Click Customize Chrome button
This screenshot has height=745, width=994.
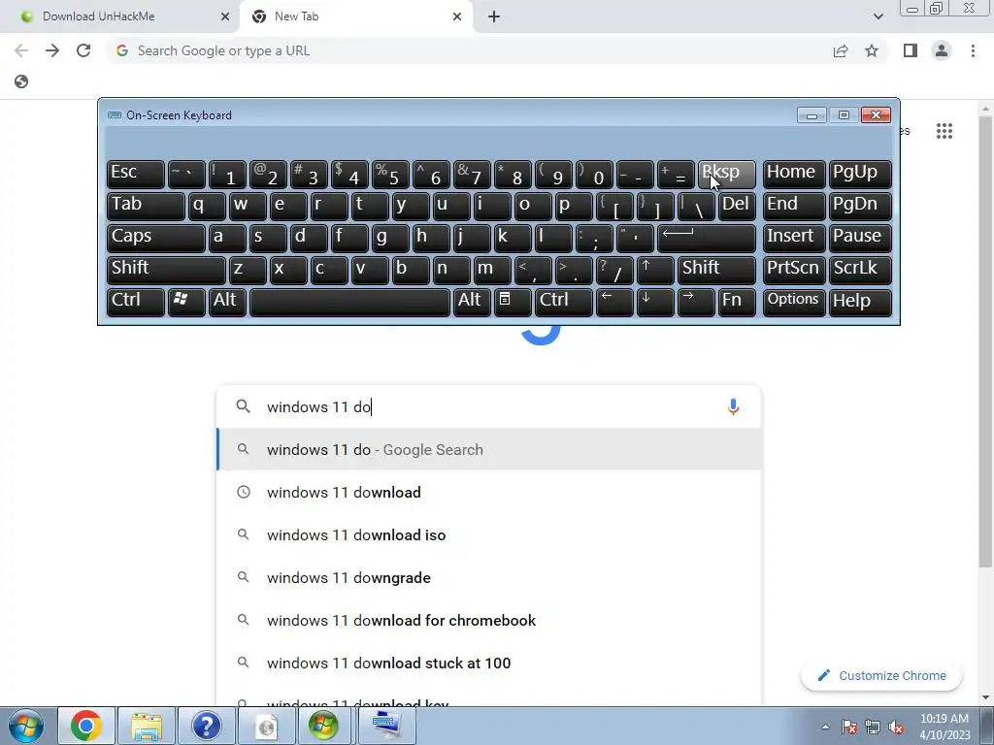click(881, 676)
